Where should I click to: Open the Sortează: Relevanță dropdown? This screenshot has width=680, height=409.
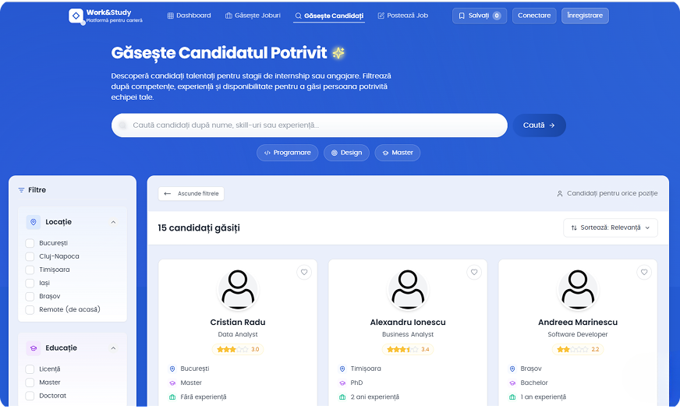(611, 228)
